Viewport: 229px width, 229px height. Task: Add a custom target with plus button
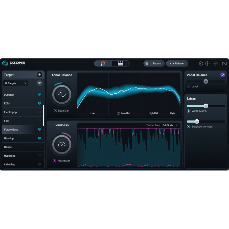point(39,75)
